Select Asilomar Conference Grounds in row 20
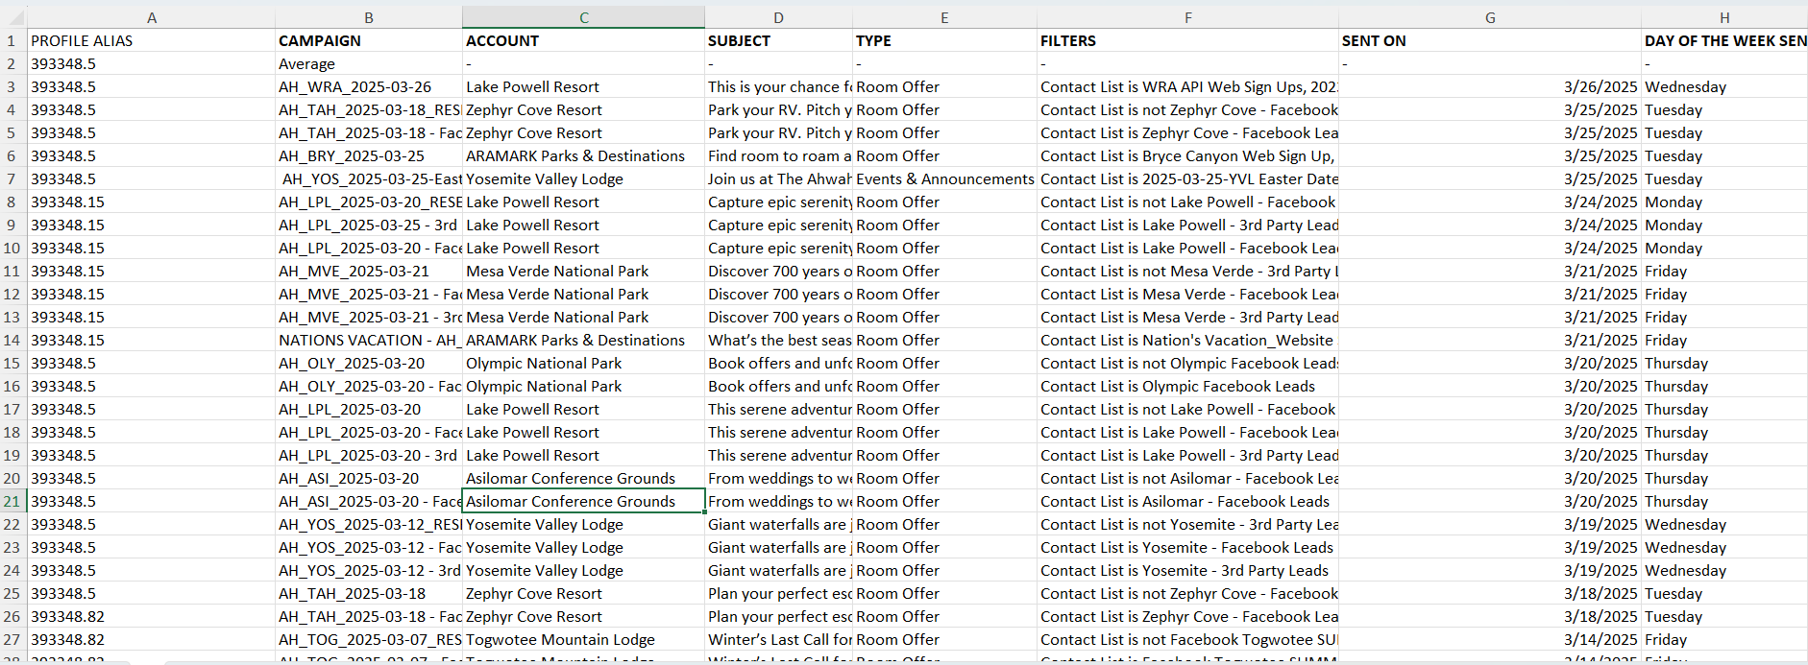 tap(583, 478)
